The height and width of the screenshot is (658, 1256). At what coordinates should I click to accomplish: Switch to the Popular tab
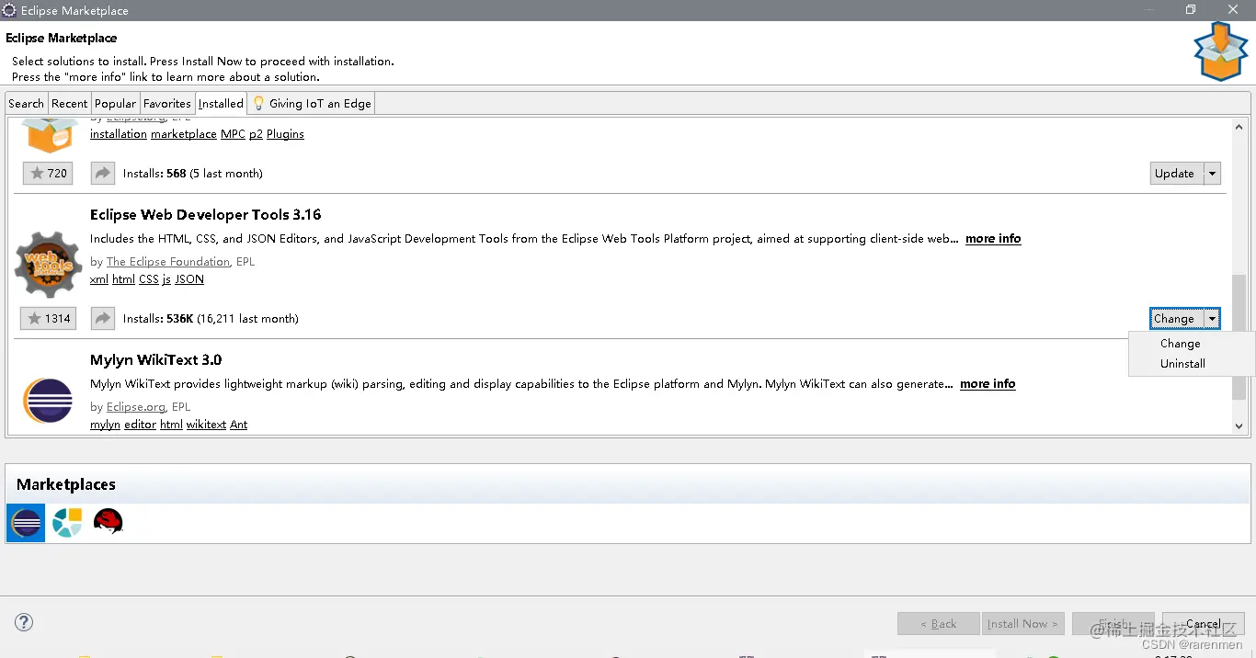[115, 104]
